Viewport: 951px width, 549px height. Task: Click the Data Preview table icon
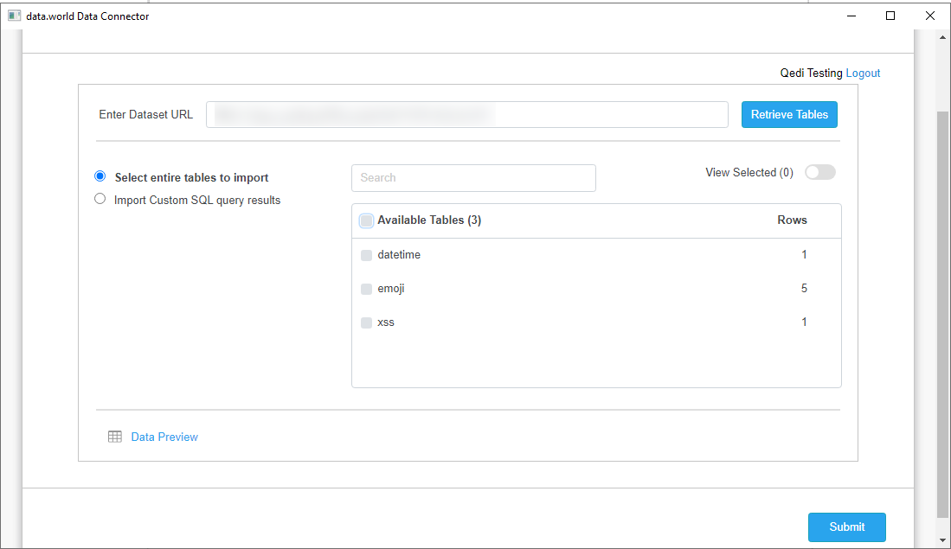pos(115,437)
